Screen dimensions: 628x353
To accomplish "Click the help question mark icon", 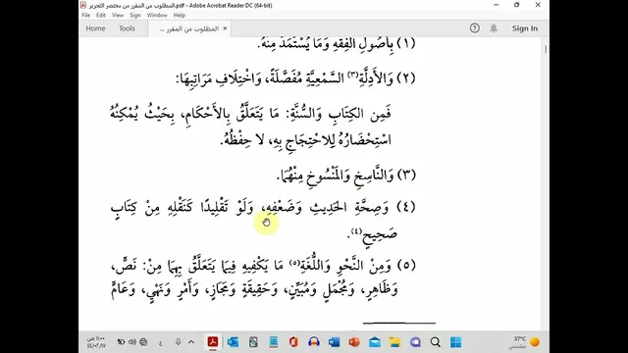I will pos(475,28).
